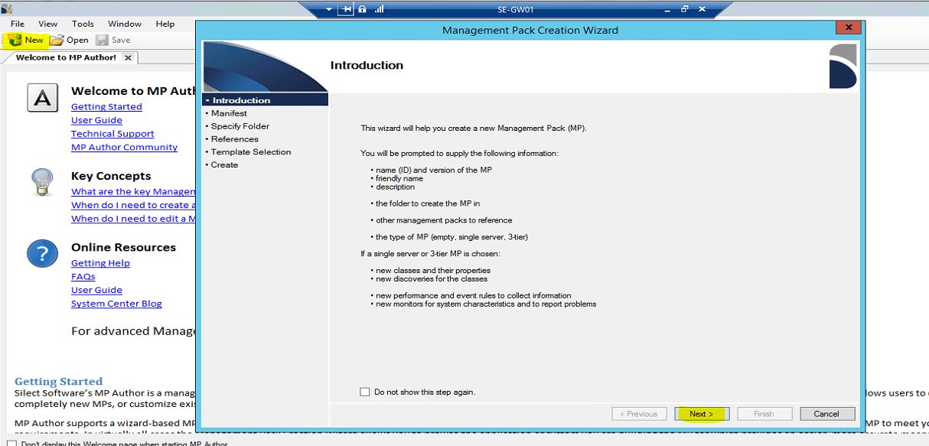Image resolution: width=929 pixels, height=446 pixels.
Task: Click the MP Author application icon in title bar
Action: [x=6, y=9]
